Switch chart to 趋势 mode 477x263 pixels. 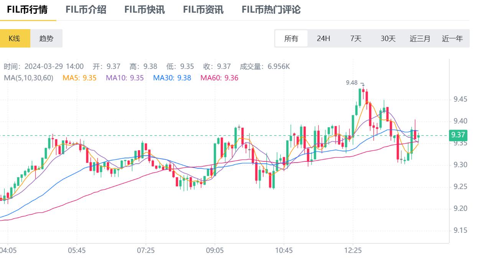[x=46, y=38]
